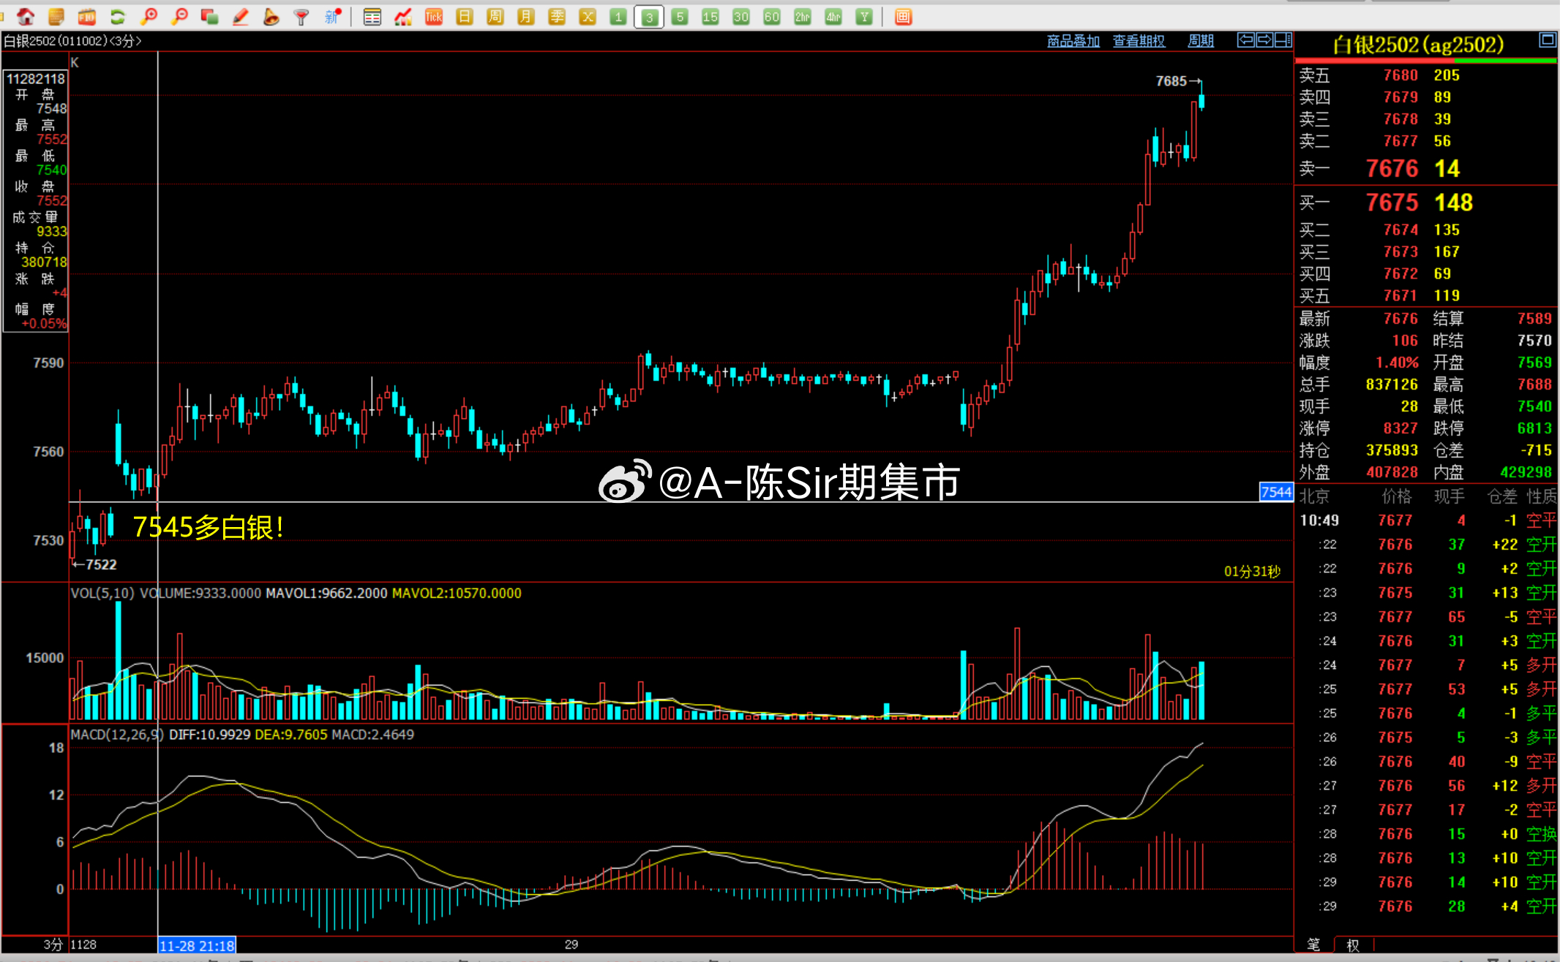
Task: Switch to 60-minute chart period
Action: pyautogui.click(x=772, y=17)
